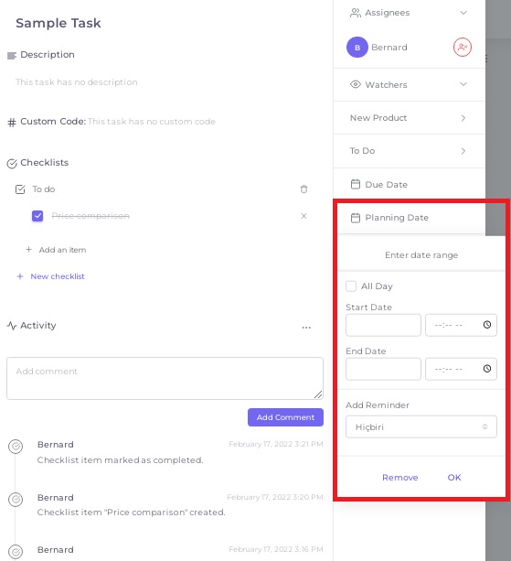Open the Add Reminder Hiçbiri dropdown

421,426
